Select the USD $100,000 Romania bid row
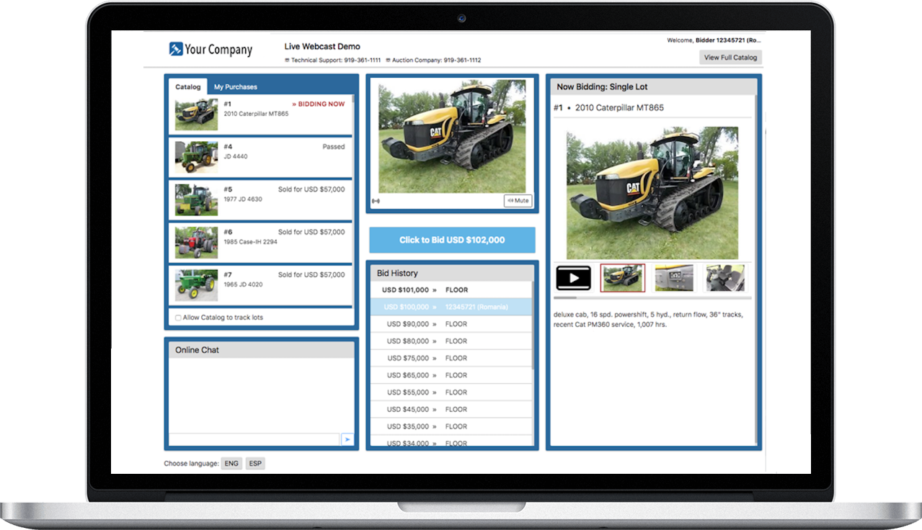This screenshot has height=530, width=922. pos(451,307)
